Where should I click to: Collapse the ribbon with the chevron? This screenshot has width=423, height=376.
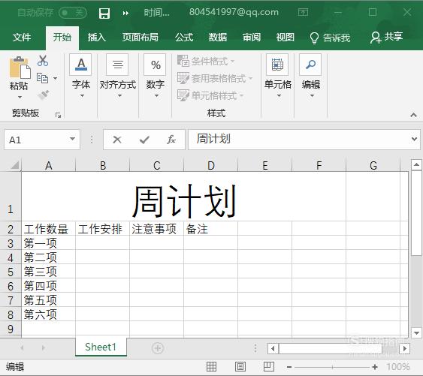tap(413, 115)
